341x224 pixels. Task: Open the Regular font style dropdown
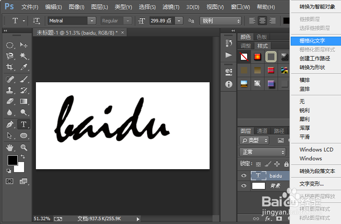click(128, 21)
